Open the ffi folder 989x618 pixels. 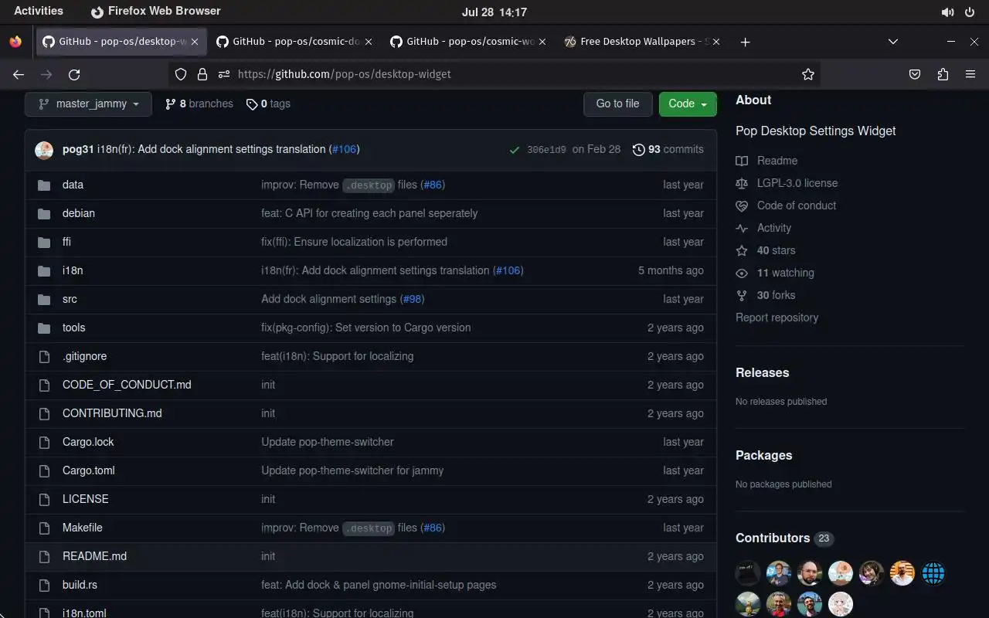pos(66,242)
